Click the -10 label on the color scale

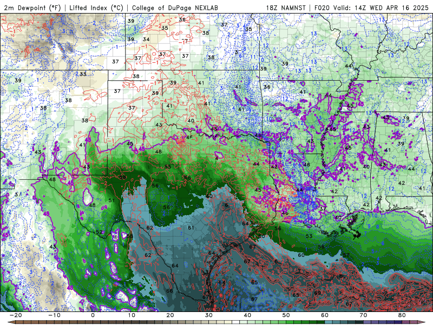(54, 315)
